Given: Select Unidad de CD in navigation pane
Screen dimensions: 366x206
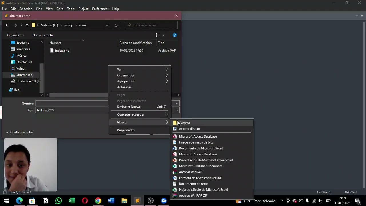Looking at the screenshot, I should 28,81.
